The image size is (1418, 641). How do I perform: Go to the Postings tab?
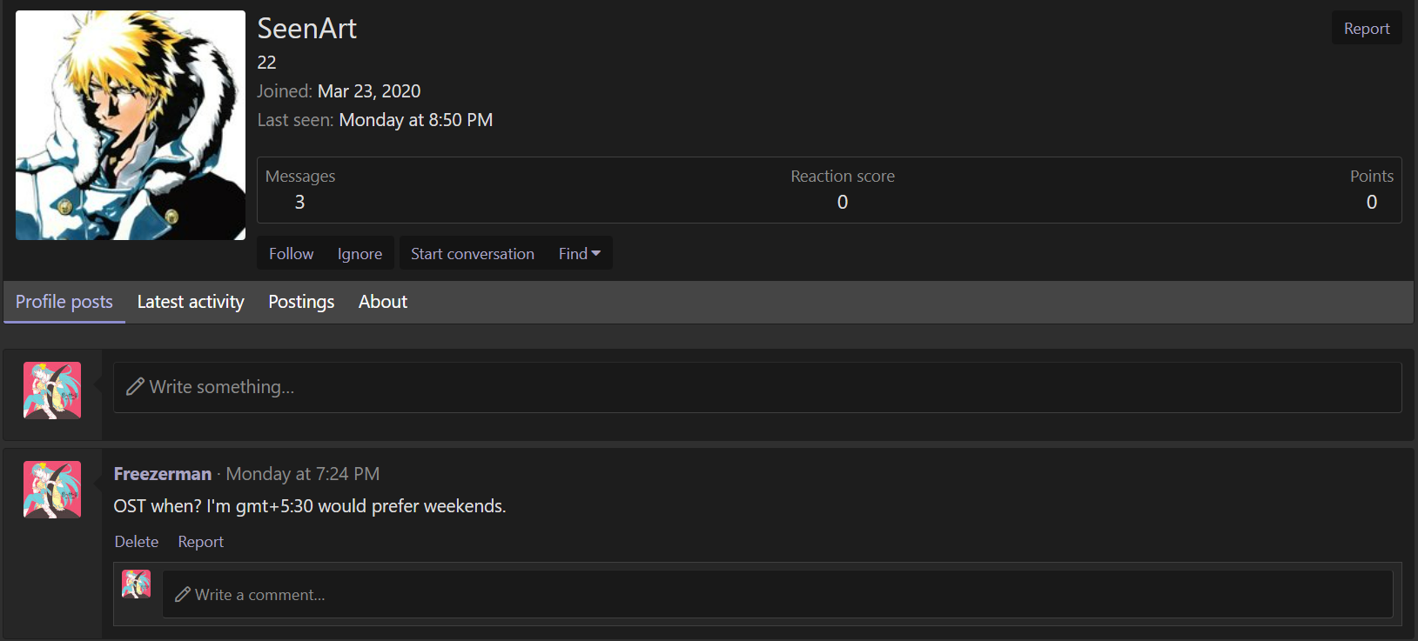coord(301,302)
